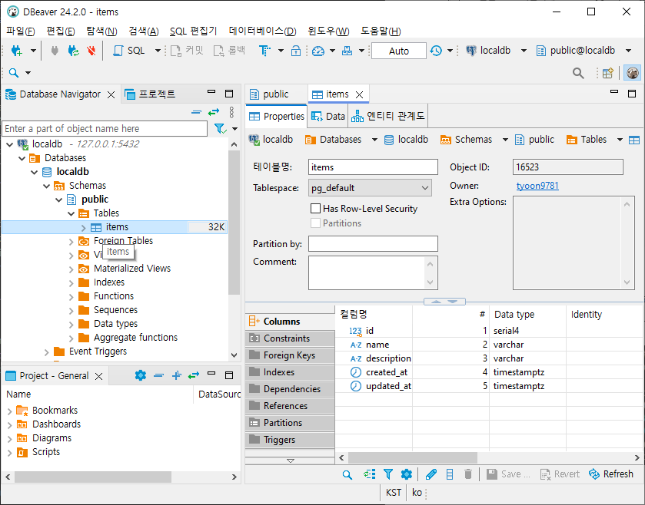Click the New Database Connection plug icon

17,51
